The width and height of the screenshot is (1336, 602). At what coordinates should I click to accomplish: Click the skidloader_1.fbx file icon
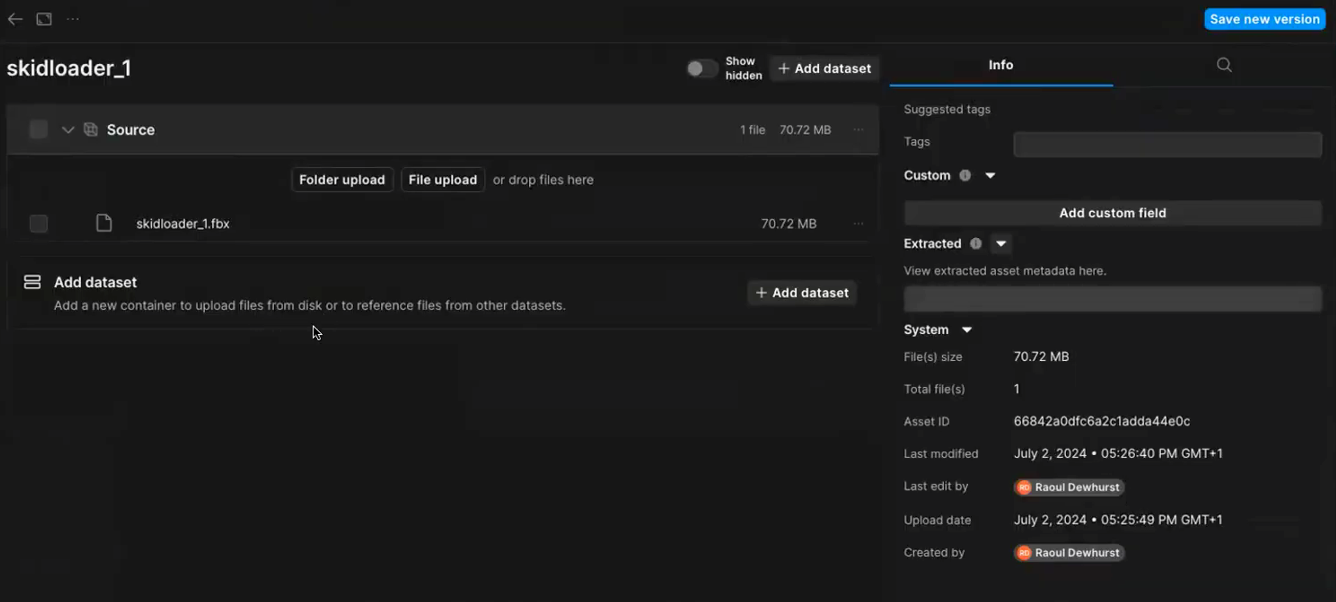[104, 223]
